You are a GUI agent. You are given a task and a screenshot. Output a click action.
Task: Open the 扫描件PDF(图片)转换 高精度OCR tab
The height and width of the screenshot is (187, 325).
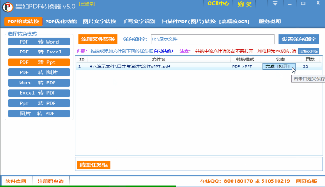coord(205,22)
